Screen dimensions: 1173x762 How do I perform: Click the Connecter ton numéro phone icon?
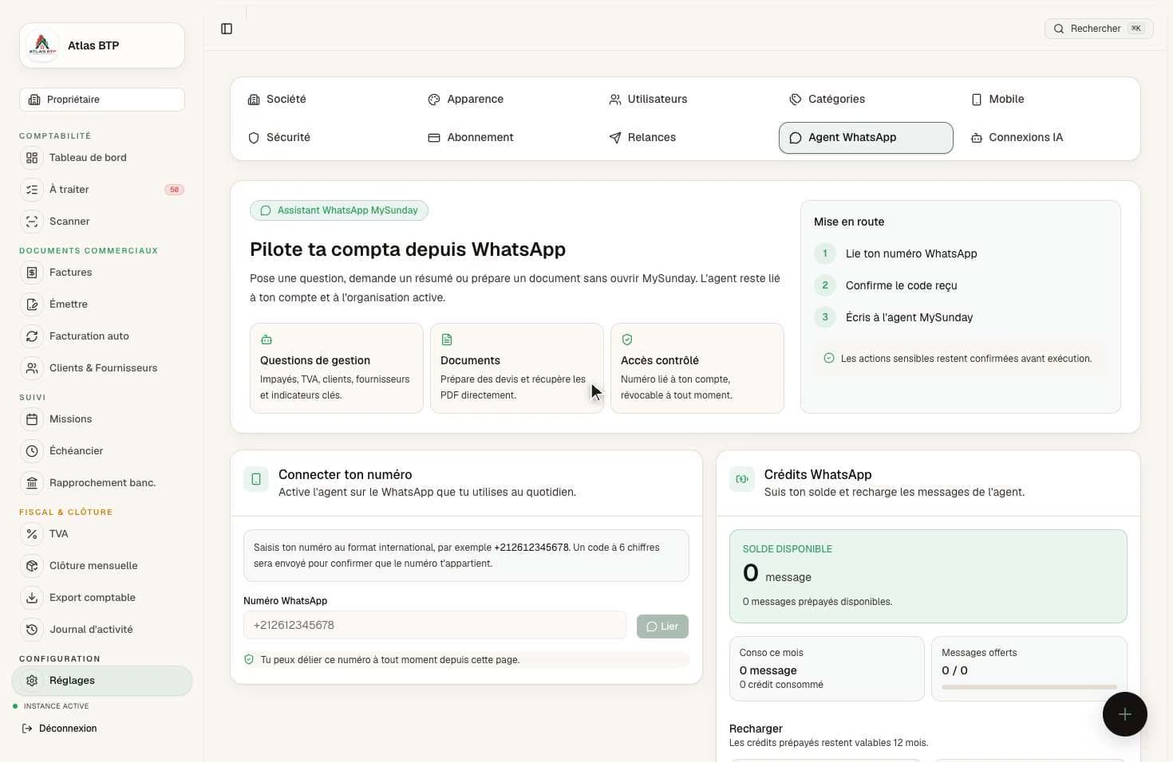click(x=256, y=479)
